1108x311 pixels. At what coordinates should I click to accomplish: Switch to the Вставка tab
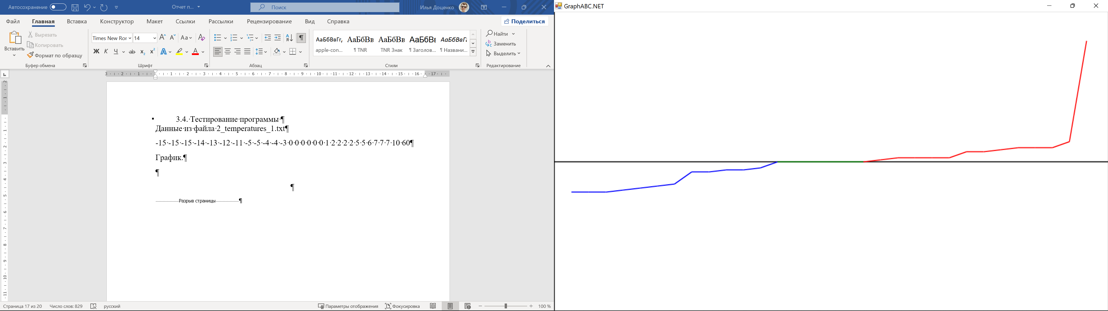(x=77, y=22)
